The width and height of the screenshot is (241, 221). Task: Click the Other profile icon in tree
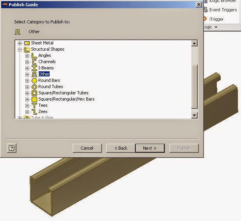click(x=34, y=74)
